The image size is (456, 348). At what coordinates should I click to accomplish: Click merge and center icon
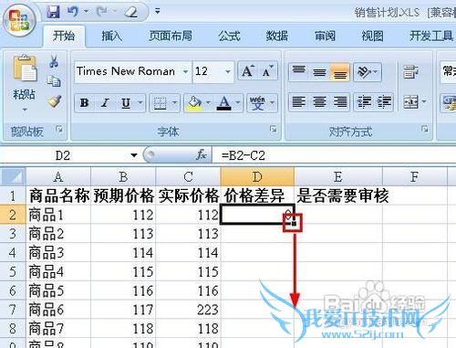[410, 102]
